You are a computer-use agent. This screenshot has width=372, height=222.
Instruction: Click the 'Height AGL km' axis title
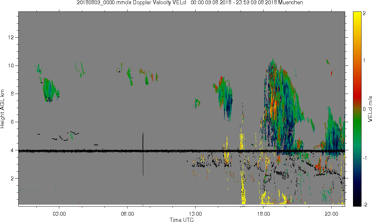[x=2, y=109]
